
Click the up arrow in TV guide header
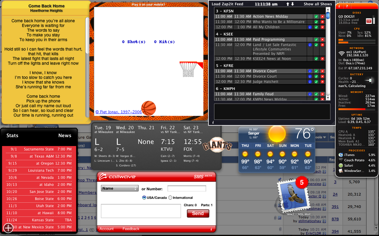point(288,4)
